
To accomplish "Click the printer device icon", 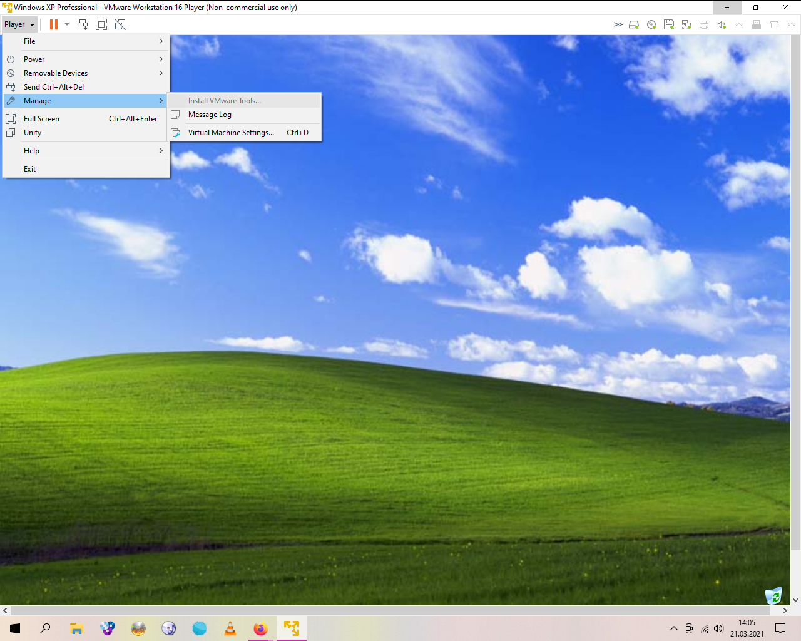I will pos(704,24).
